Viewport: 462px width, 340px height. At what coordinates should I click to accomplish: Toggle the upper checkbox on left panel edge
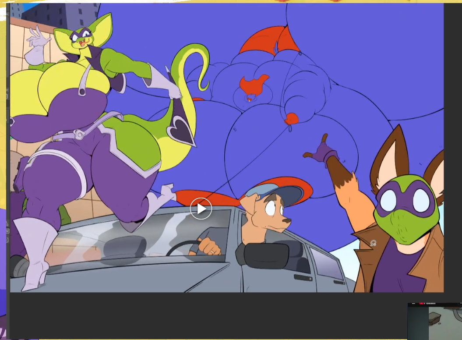tap(7, 231)
